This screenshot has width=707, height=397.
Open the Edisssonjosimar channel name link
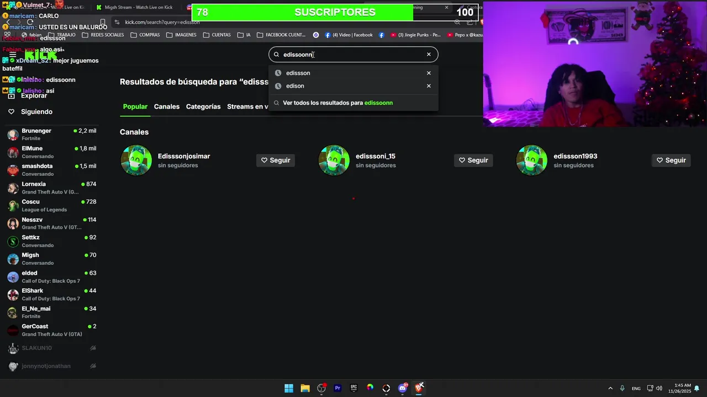[184, 156]
